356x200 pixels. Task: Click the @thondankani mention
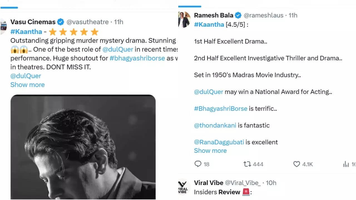pyautogui.click(x=215, y=125)
